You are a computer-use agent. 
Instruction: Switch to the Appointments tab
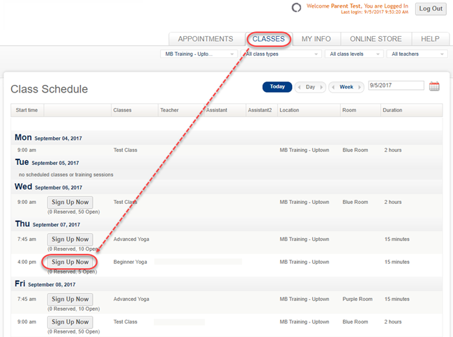[205, 39]
